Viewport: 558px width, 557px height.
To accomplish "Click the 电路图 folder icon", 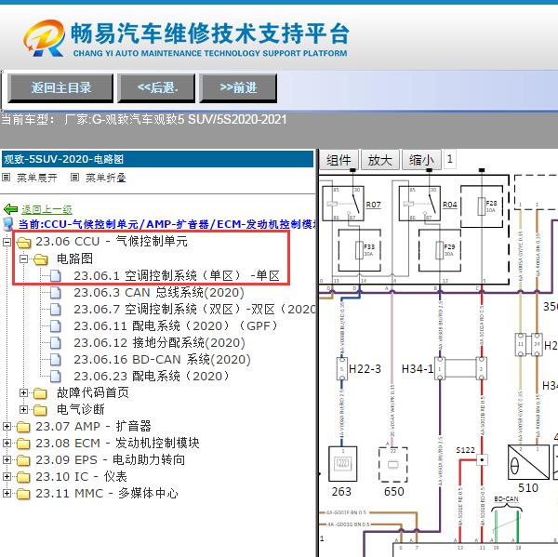I will tap(41, 259).
